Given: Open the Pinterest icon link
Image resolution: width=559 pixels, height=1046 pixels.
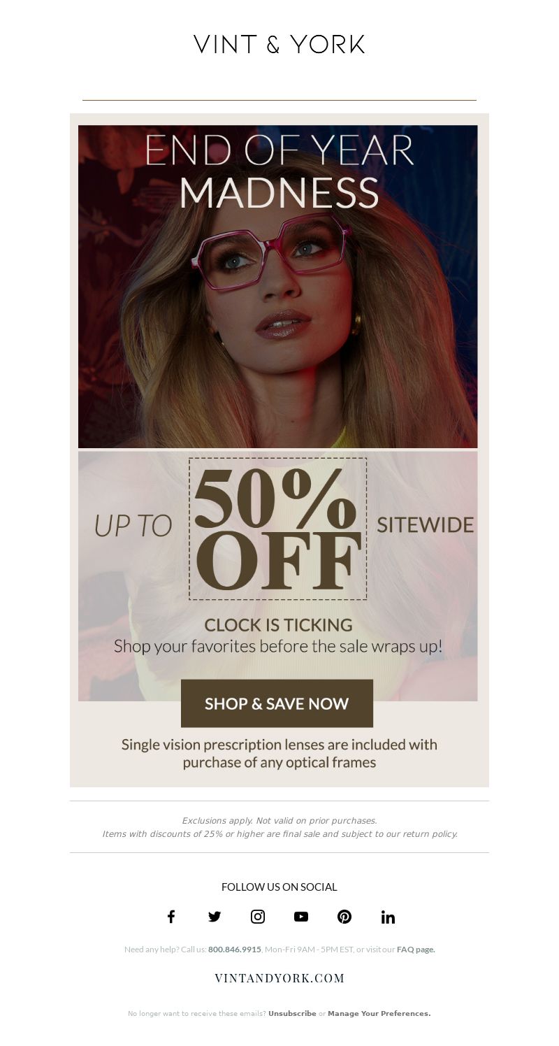Looking at the screenshot, I should [x=344, y=917].
